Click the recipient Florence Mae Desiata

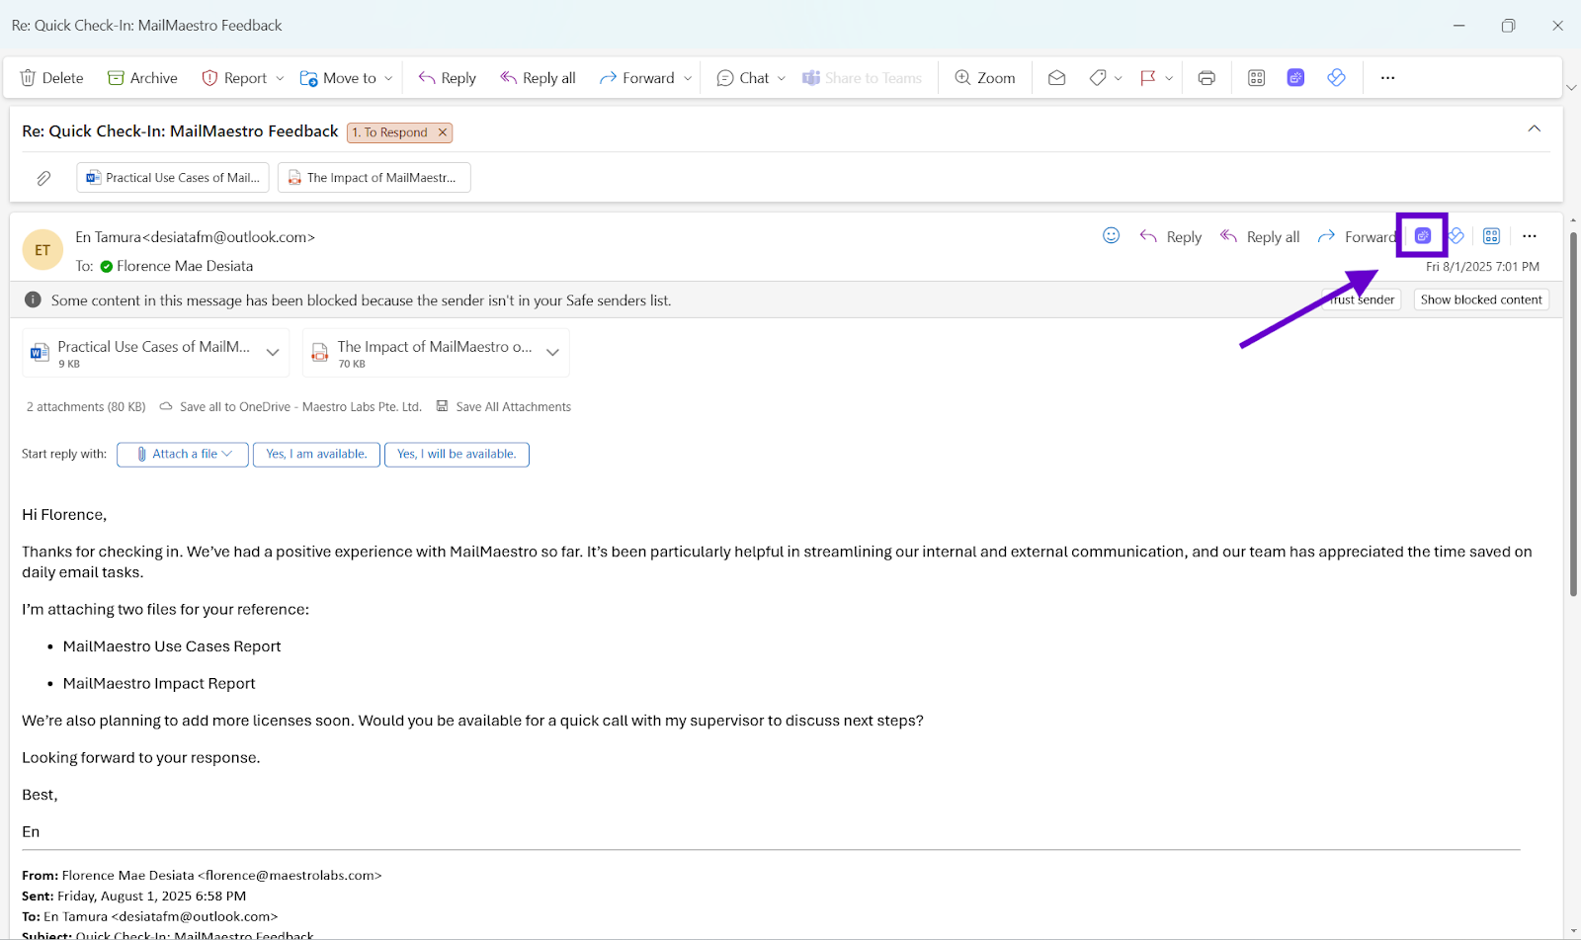[x=185, y=266]
